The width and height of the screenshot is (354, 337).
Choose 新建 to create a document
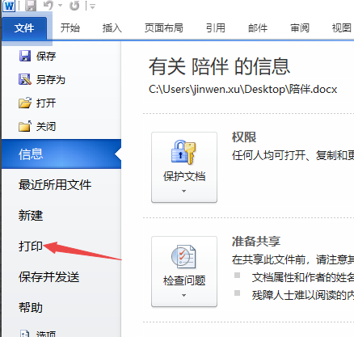click(31, 216)
